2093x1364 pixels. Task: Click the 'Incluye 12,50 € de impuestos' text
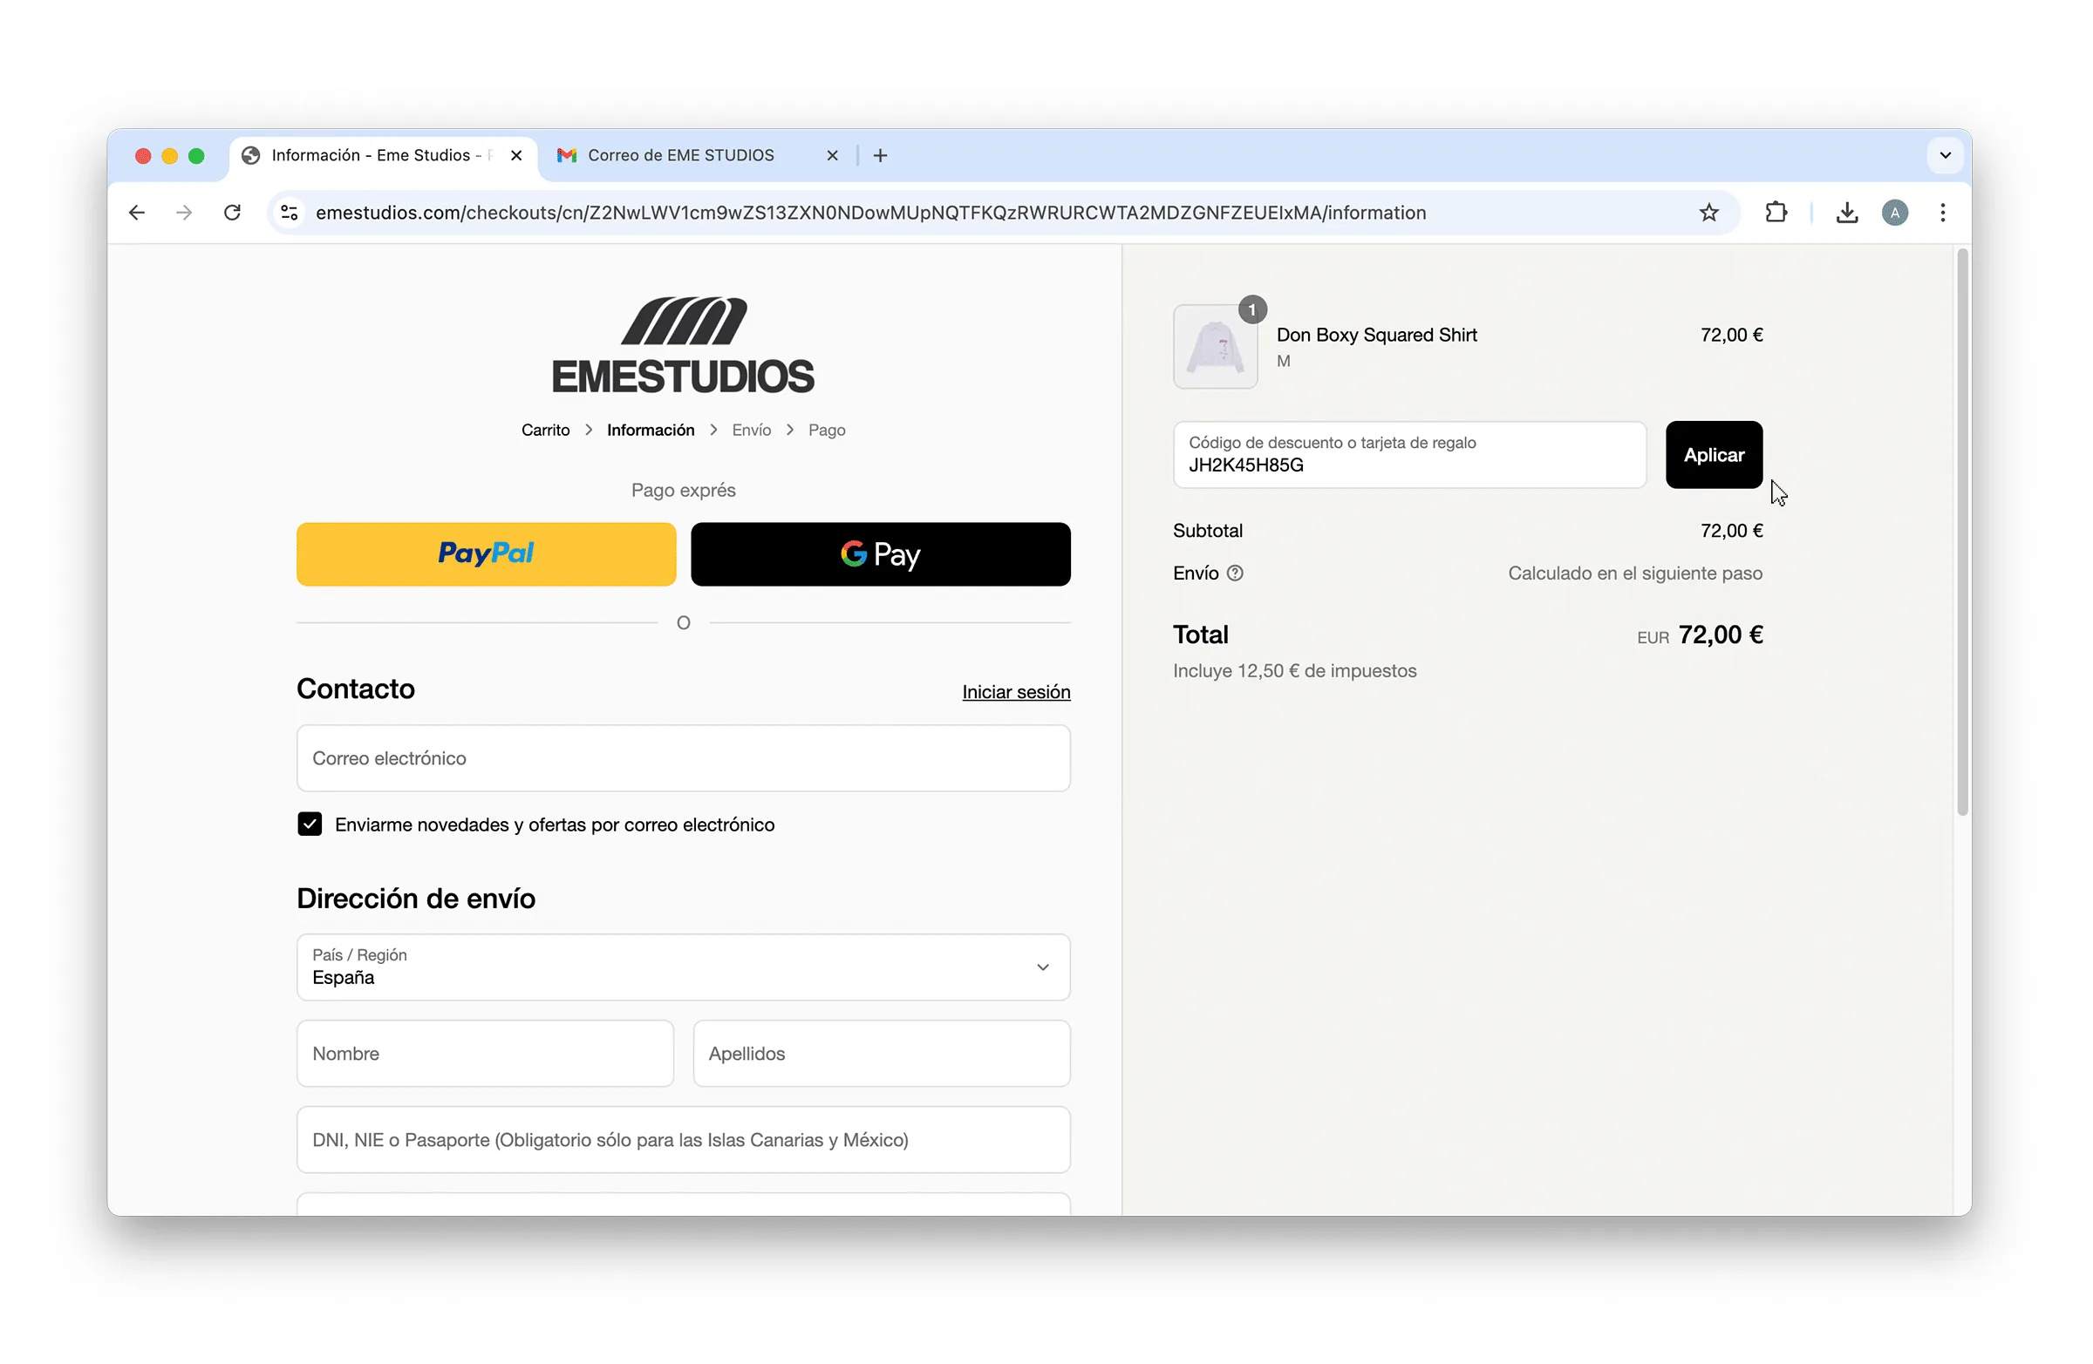(1294, 670)
